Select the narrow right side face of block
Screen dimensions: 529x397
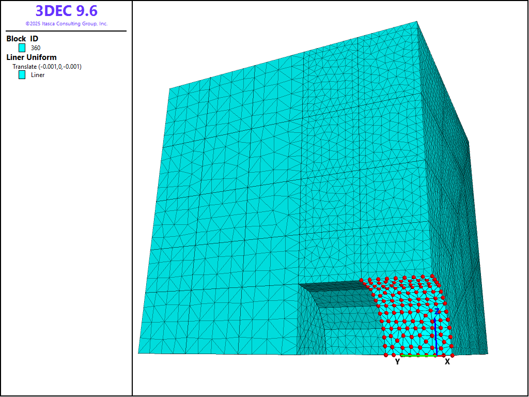(x=455, y=207)
